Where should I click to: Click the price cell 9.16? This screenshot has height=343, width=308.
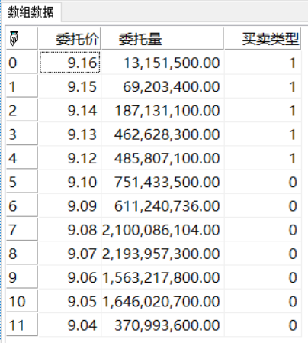[69, 63]
